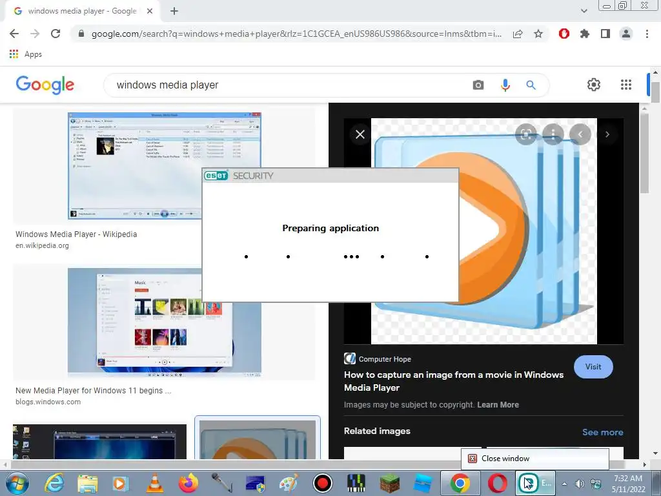
Task: Click the Google logo
Action: (45, 85)
